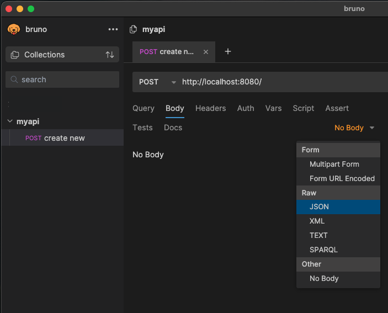Screen dimensions: 388x313
Task: Open the POST method dropdown arrow
Action: pos(174,82)
